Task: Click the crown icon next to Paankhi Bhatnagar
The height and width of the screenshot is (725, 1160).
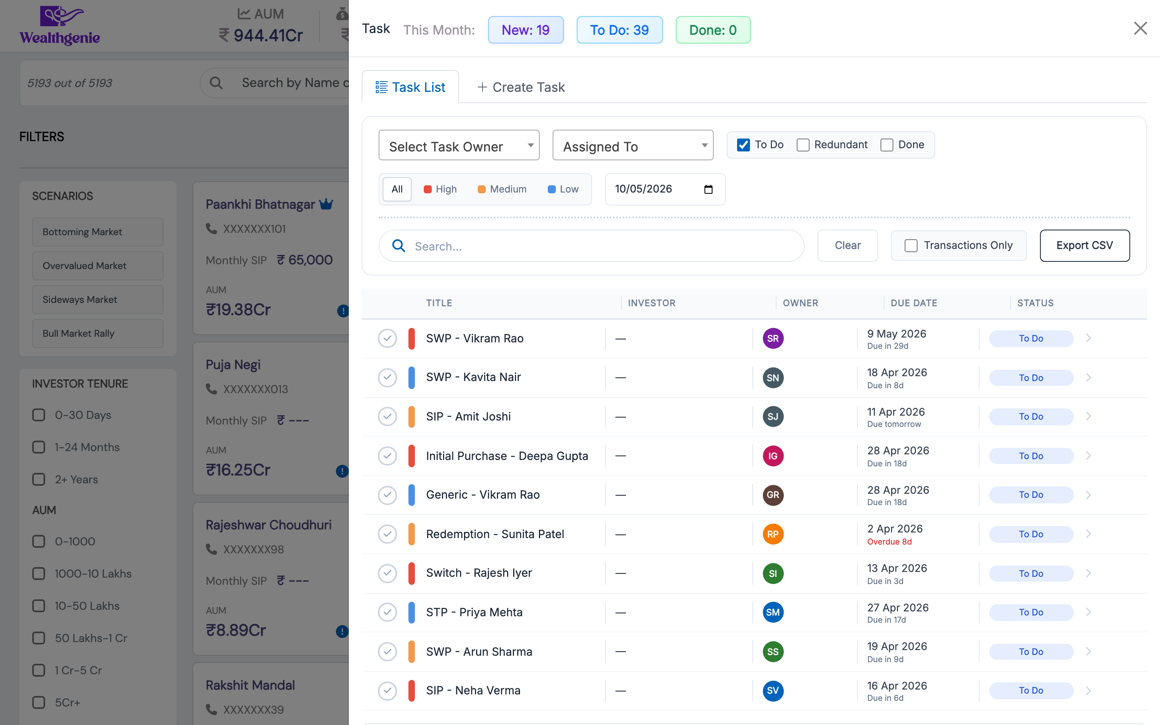Action: click(327, 203)
